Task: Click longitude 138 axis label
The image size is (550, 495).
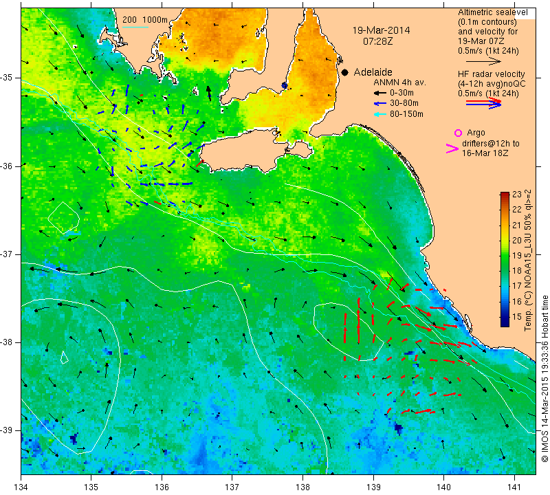Action: [302, 487]
